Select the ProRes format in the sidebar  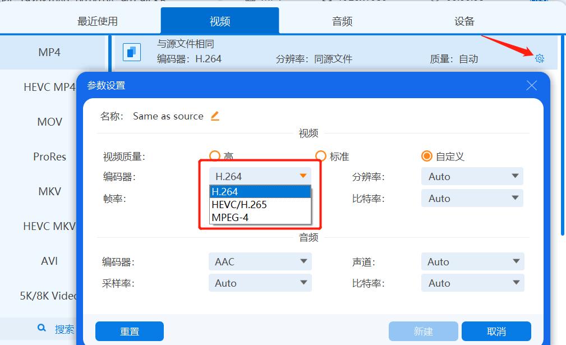(49, 157)
